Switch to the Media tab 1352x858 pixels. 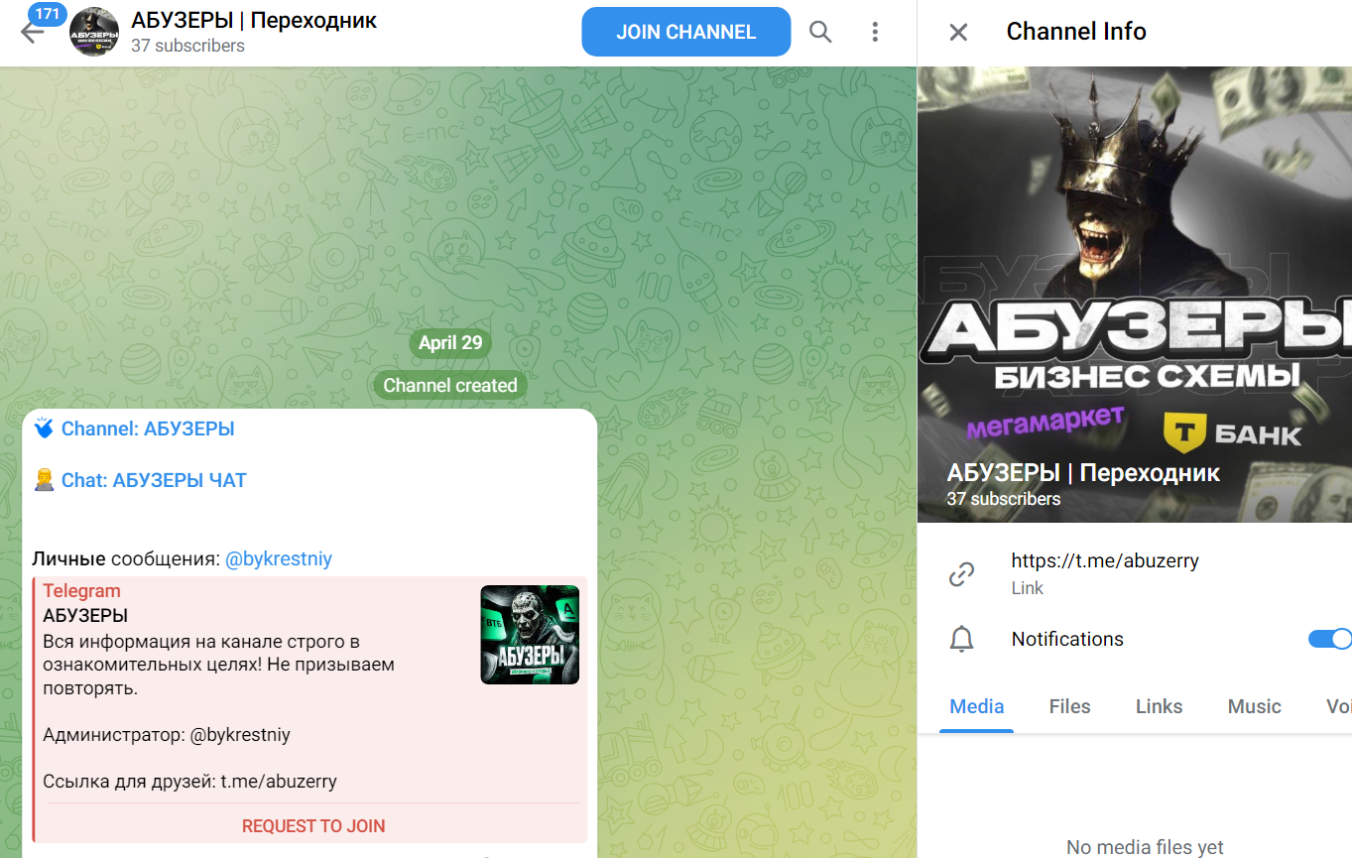977,706
